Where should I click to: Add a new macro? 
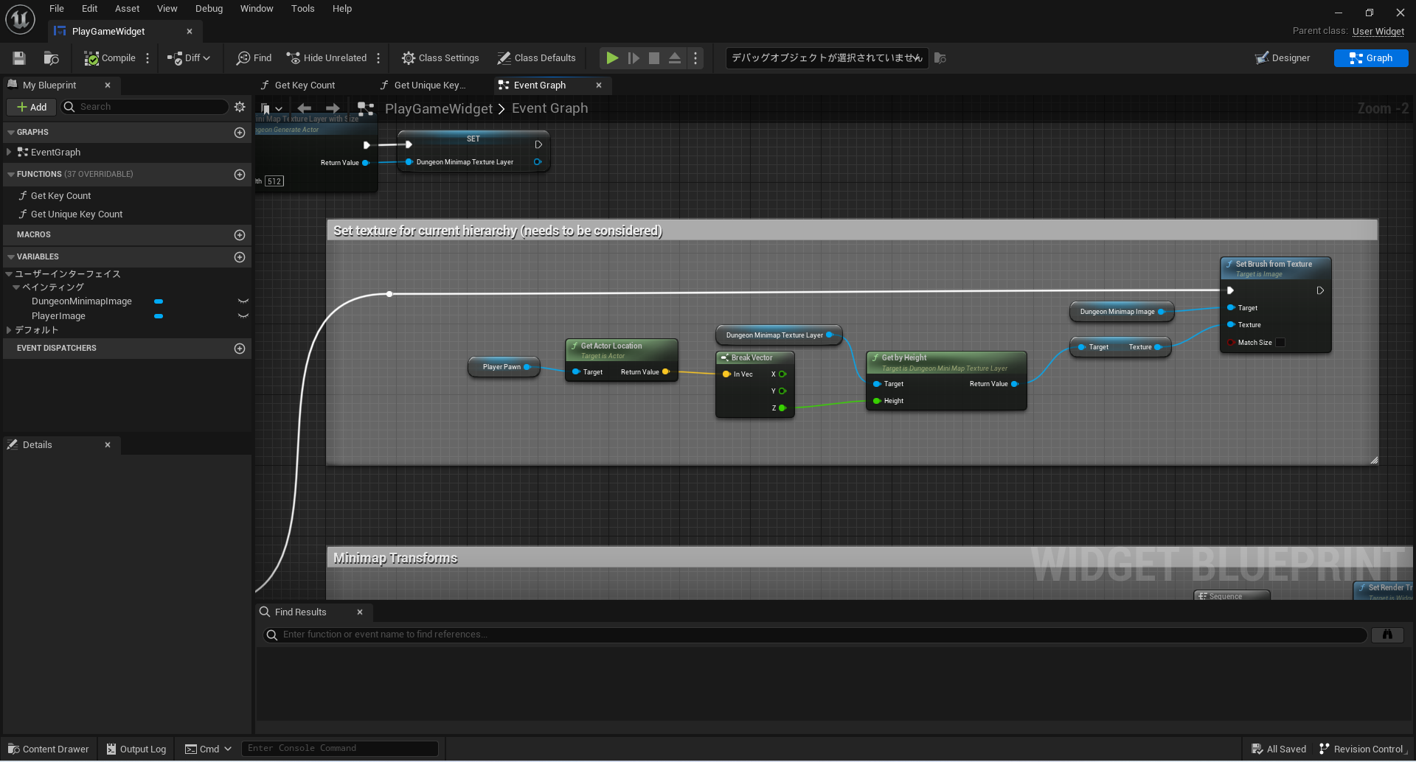tap(240, 235)
